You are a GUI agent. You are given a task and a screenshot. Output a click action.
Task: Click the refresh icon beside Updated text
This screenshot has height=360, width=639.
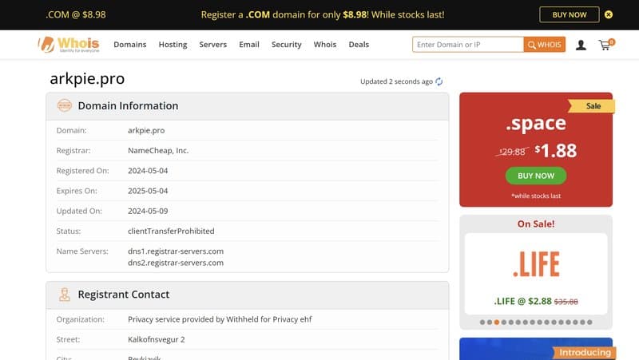[439, 81]
